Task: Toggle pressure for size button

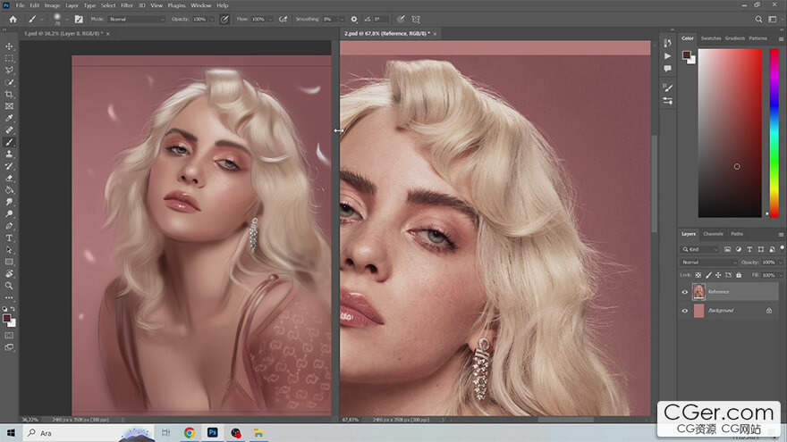Action: click(x=401, y=19)
